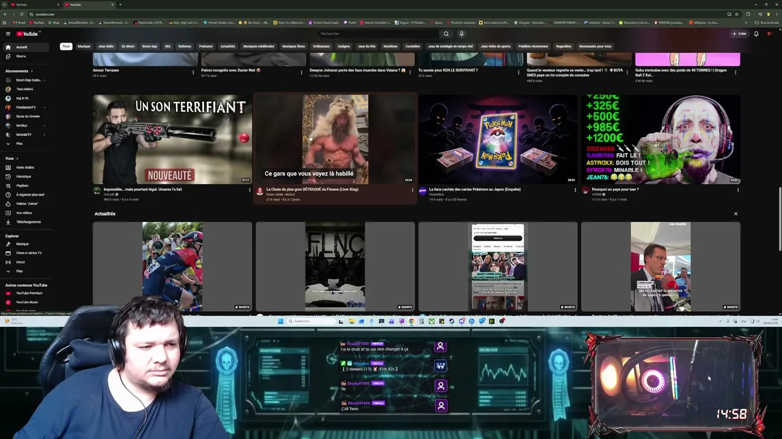Open PandamanTV channel subscription
782x439 pixels.
[26, 107]
